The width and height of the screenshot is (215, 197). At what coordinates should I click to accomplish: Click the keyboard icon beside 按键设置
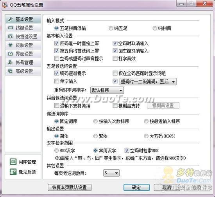tap(11, 28)
